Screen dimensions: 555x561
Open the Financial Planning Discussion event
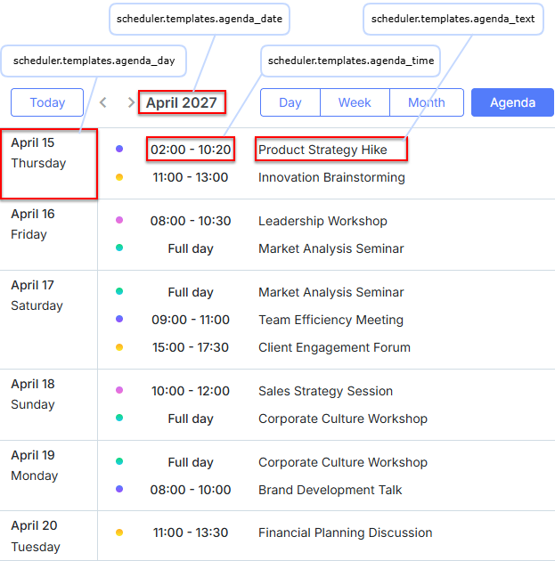[346, 533]
